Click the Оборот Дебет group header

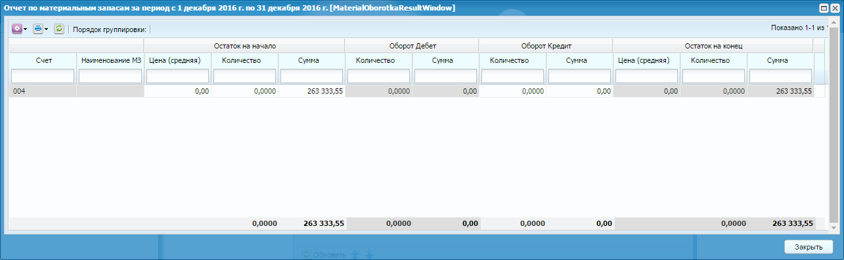point(412,46)
